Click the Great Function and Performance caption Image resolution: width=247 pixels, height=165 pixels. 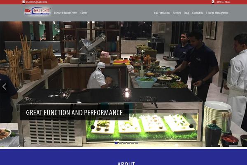(75, 113)
